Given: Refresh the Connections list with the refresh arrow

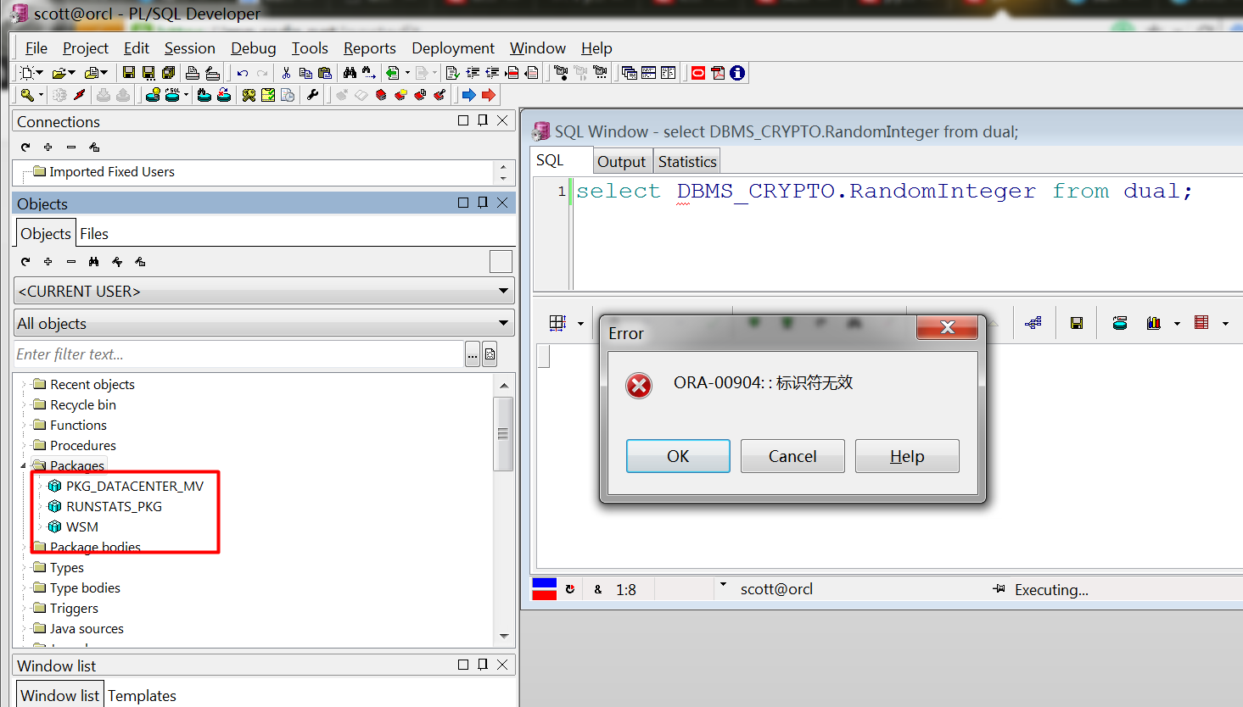Looking at the screenshot, I should (x=25, y=147).
